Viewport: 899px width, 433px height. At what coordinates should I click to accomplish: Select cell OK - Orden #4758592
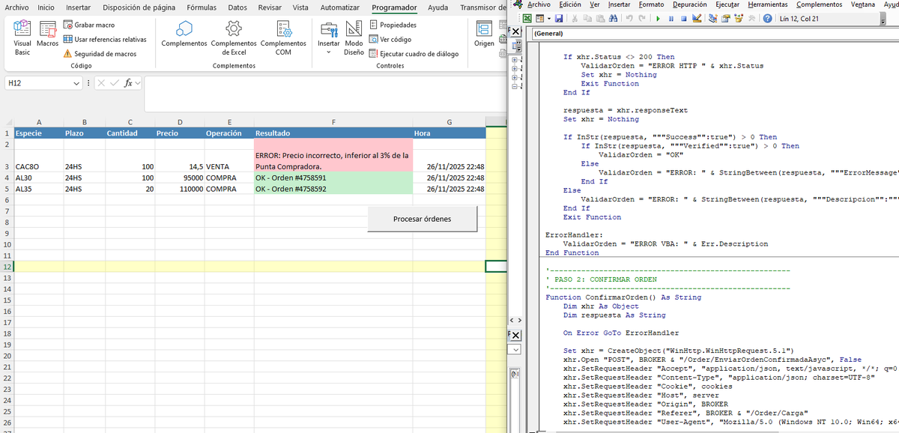coord(333,189)
